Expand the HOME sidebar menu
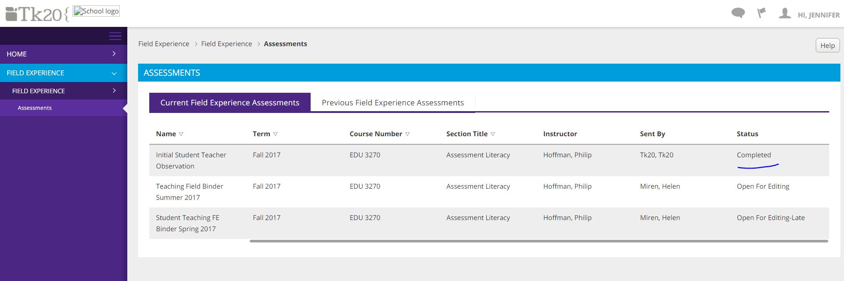Screen dimensions: 844x281 tap(114, 54)
